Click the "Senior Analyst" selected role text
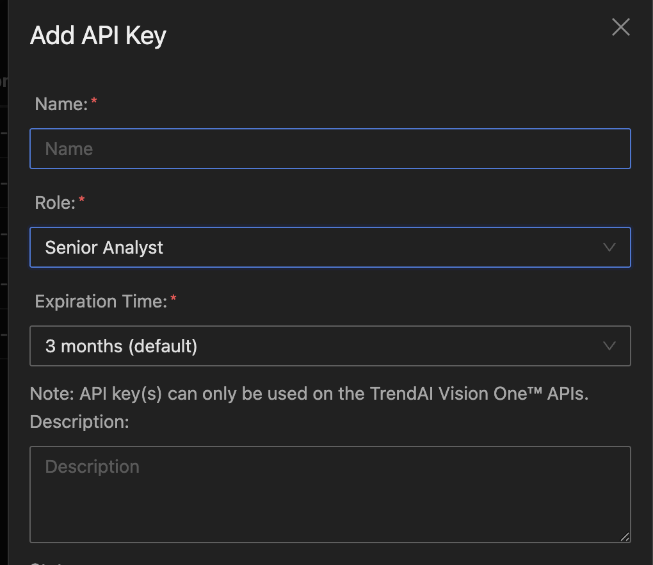The image size is (653, 565). tap(104, 247)
